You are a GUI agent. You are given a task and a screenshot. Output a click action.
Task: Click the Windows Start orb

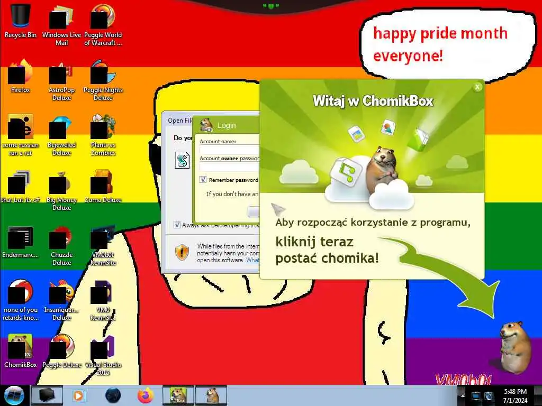[14, 395]
